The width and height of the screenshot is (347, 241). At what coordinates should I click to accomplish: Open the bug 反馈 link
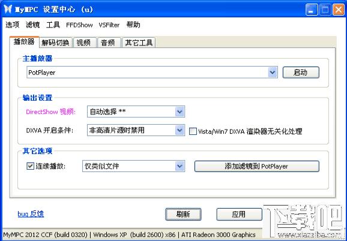point(31,214)
